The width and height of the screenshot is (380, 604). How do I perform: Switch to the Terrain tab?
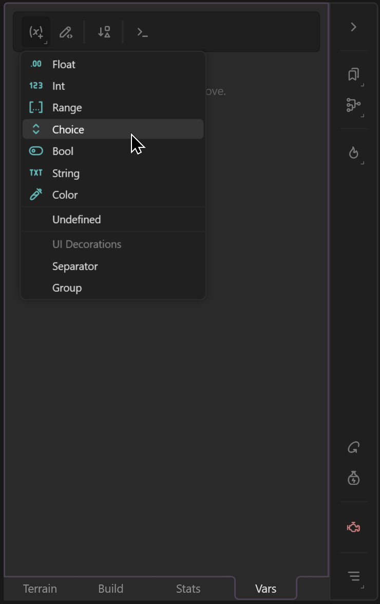tap(40, 589)
